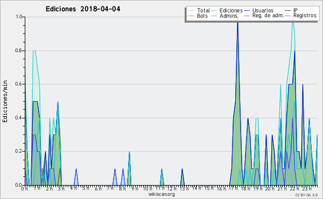This screenshot has height=199, width=323.
Task: Click the '15 h' x-axis label
Action: (x=208, y=188)
